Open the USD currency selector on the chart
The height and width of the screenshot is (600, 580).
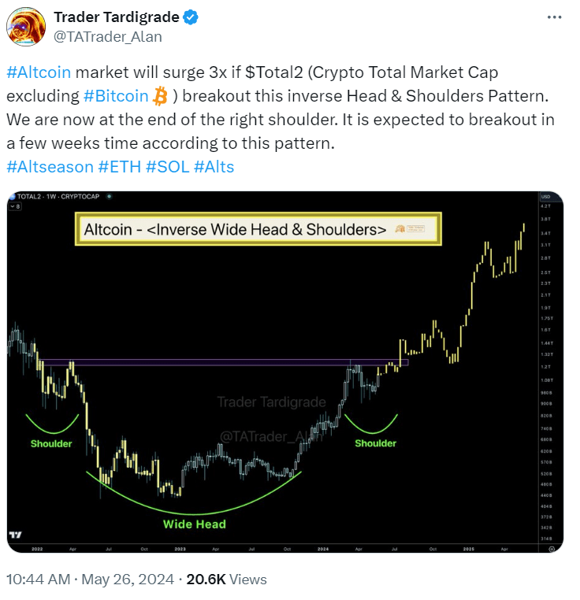[x=546, y=197]
